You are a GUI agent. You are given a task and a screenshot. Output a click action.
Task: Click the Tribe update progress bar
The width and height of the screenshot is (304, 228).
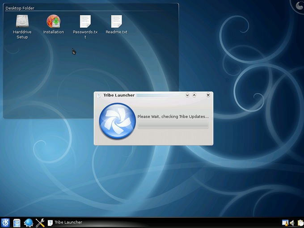[173, 126]
